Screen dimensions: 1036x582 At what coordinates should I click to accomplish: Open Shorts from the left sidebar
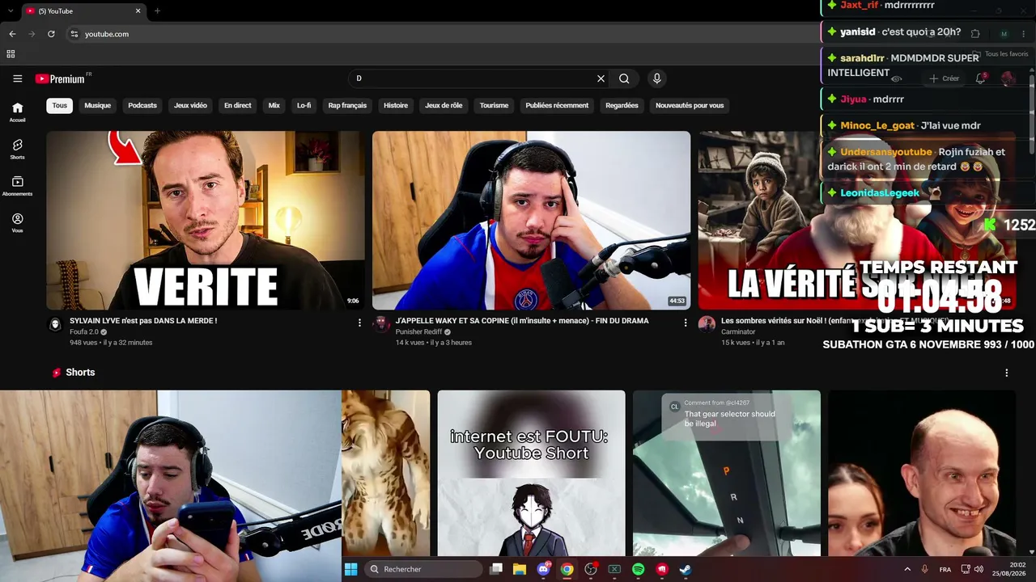pos(17,149)
